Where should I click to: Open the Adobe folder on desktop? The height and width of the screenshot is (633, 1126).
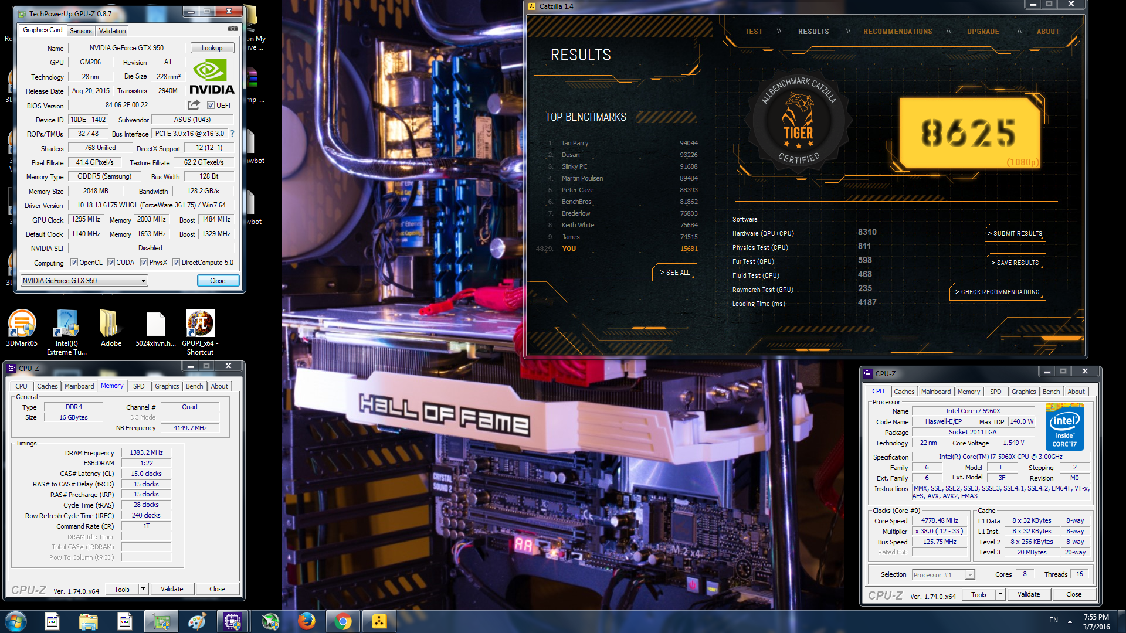[111, 328]
